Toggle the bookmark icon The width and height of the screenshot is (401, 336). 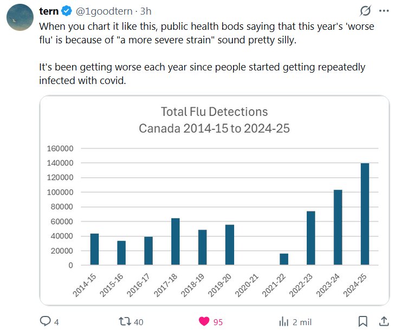click(363, 321)
